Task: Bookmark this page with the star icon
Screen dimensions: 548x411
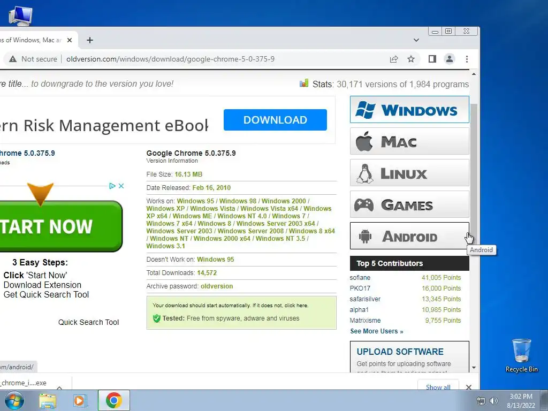Action: 411,59
